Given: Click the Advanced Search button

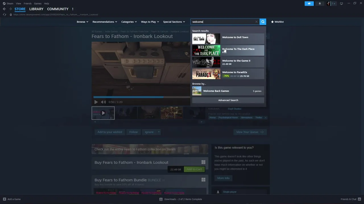Looking at the screenshot, I should pos(228,100).
